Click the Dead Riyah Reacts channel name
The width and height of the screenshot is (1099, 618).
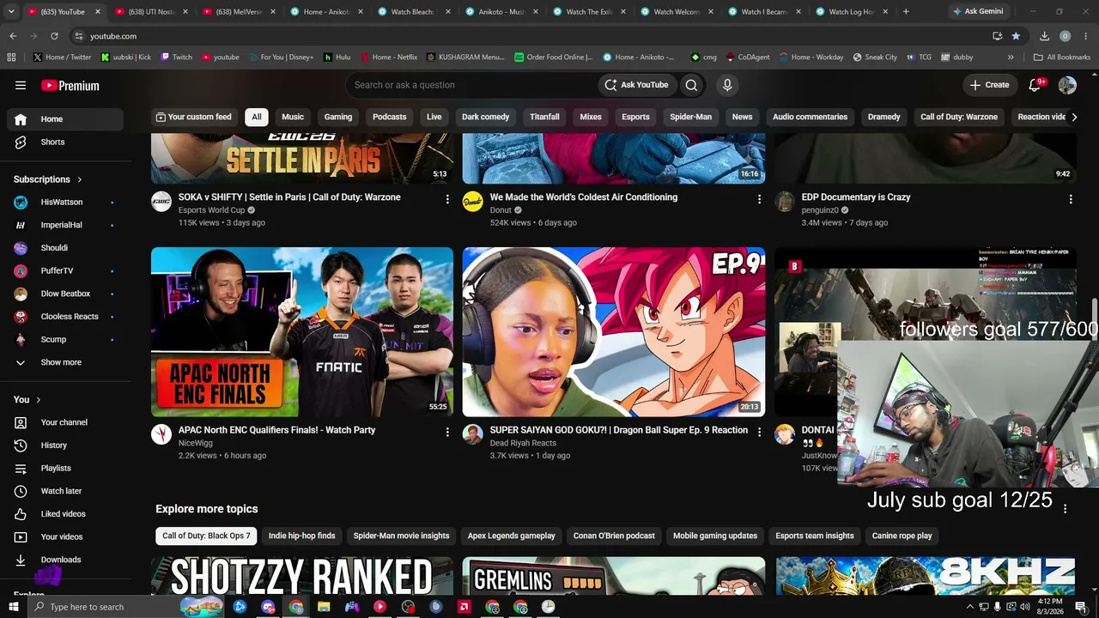point(523,443)
